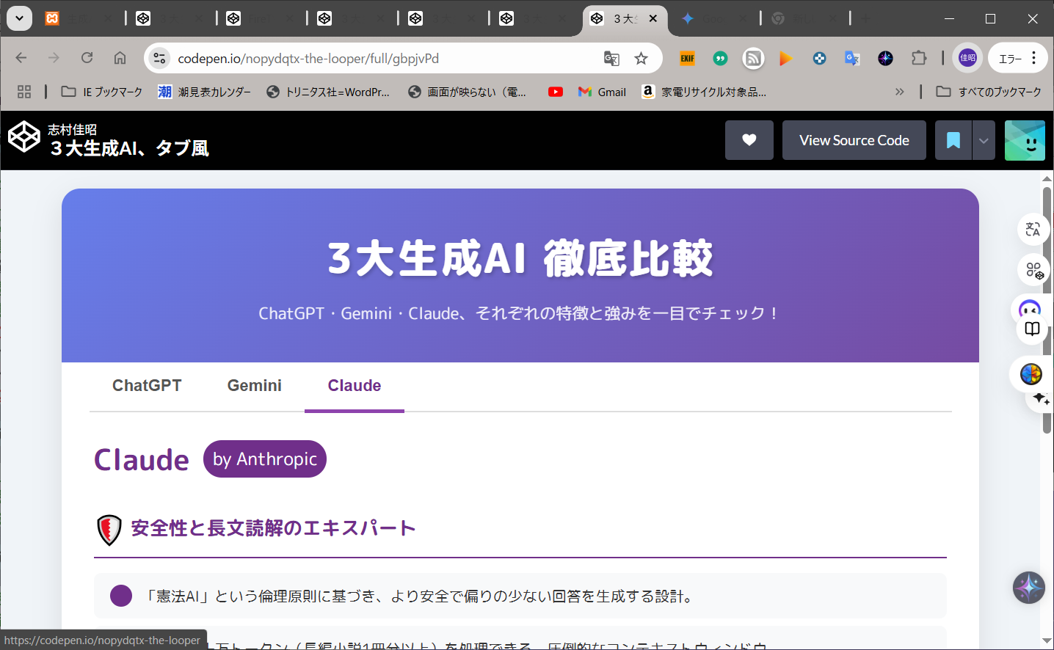Open 家電リサイクル対象品 Amazon bookmark
Screen dimensions: 1054x650
click(705, 92)
